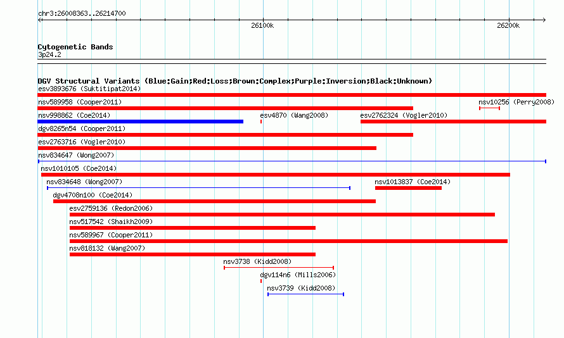Select the blue nsv998862 gain bar
564x338 pixels.
(x=140, y=122)
